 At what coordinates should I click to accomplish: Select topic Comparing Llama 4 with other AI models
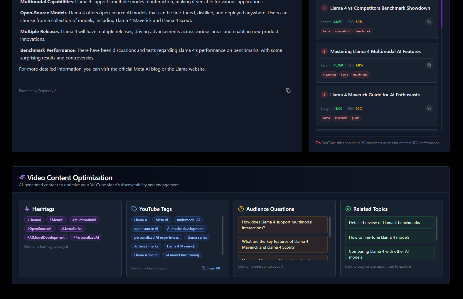click(x=390, y=253)
